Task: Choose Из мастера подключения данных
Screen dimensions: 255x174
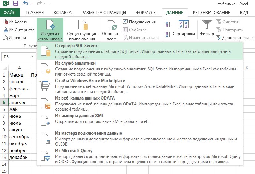Action: (140, 138)
